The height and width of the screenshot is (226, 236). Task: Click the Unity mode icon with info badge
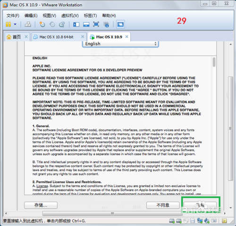point(106,25)
